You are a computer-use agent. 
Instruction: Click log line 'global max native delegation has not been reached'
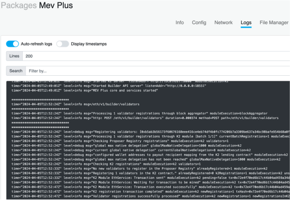[x=146, y=159]
